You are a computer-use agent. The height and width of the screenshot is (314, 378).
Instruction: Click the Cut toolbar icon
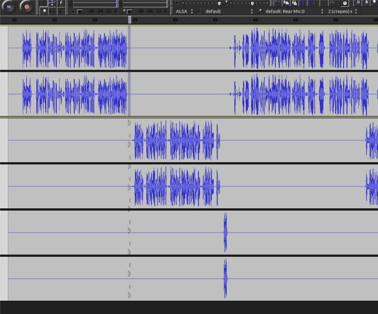coord(277,3)
